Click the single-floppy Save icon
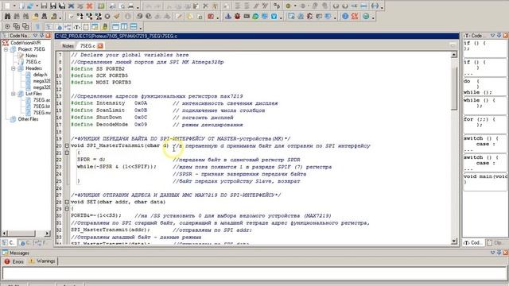Viewport: 509px width, 286px height. 44,6
